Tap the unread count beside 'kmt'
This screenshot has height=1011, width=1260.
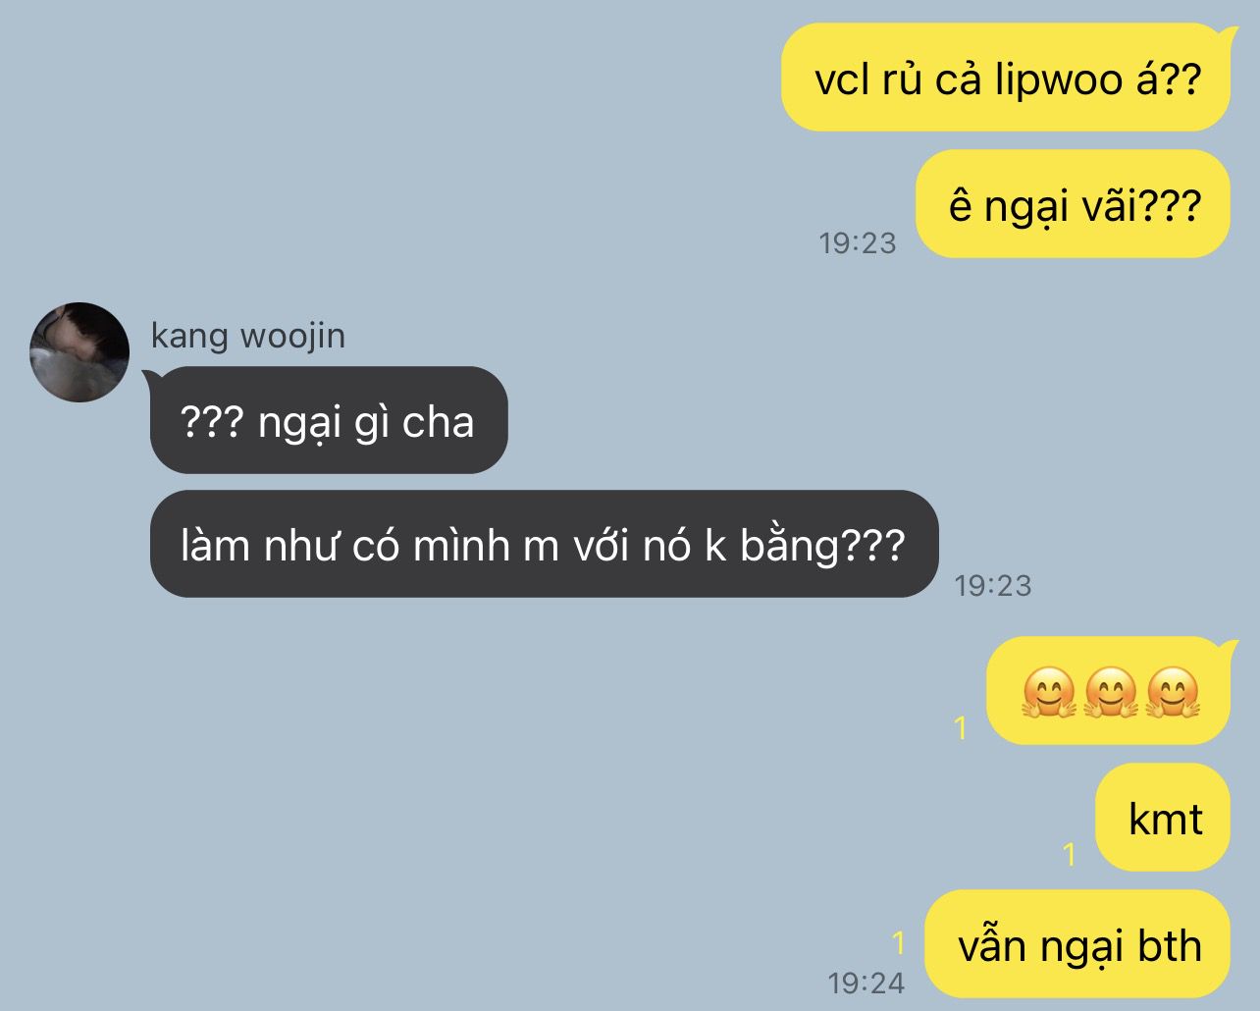[1070, 854]
